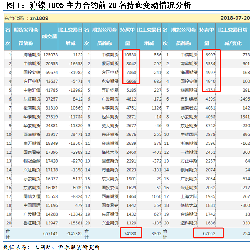Click total short position 67052
The width and height of the screenshot is (251, 250).
[x=209, y=234]
